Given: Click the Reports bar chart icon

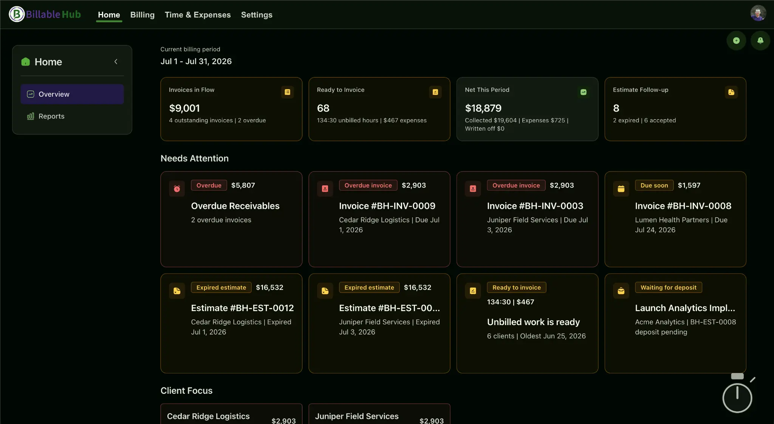Looking at the screenshot, I should [31, 116].
